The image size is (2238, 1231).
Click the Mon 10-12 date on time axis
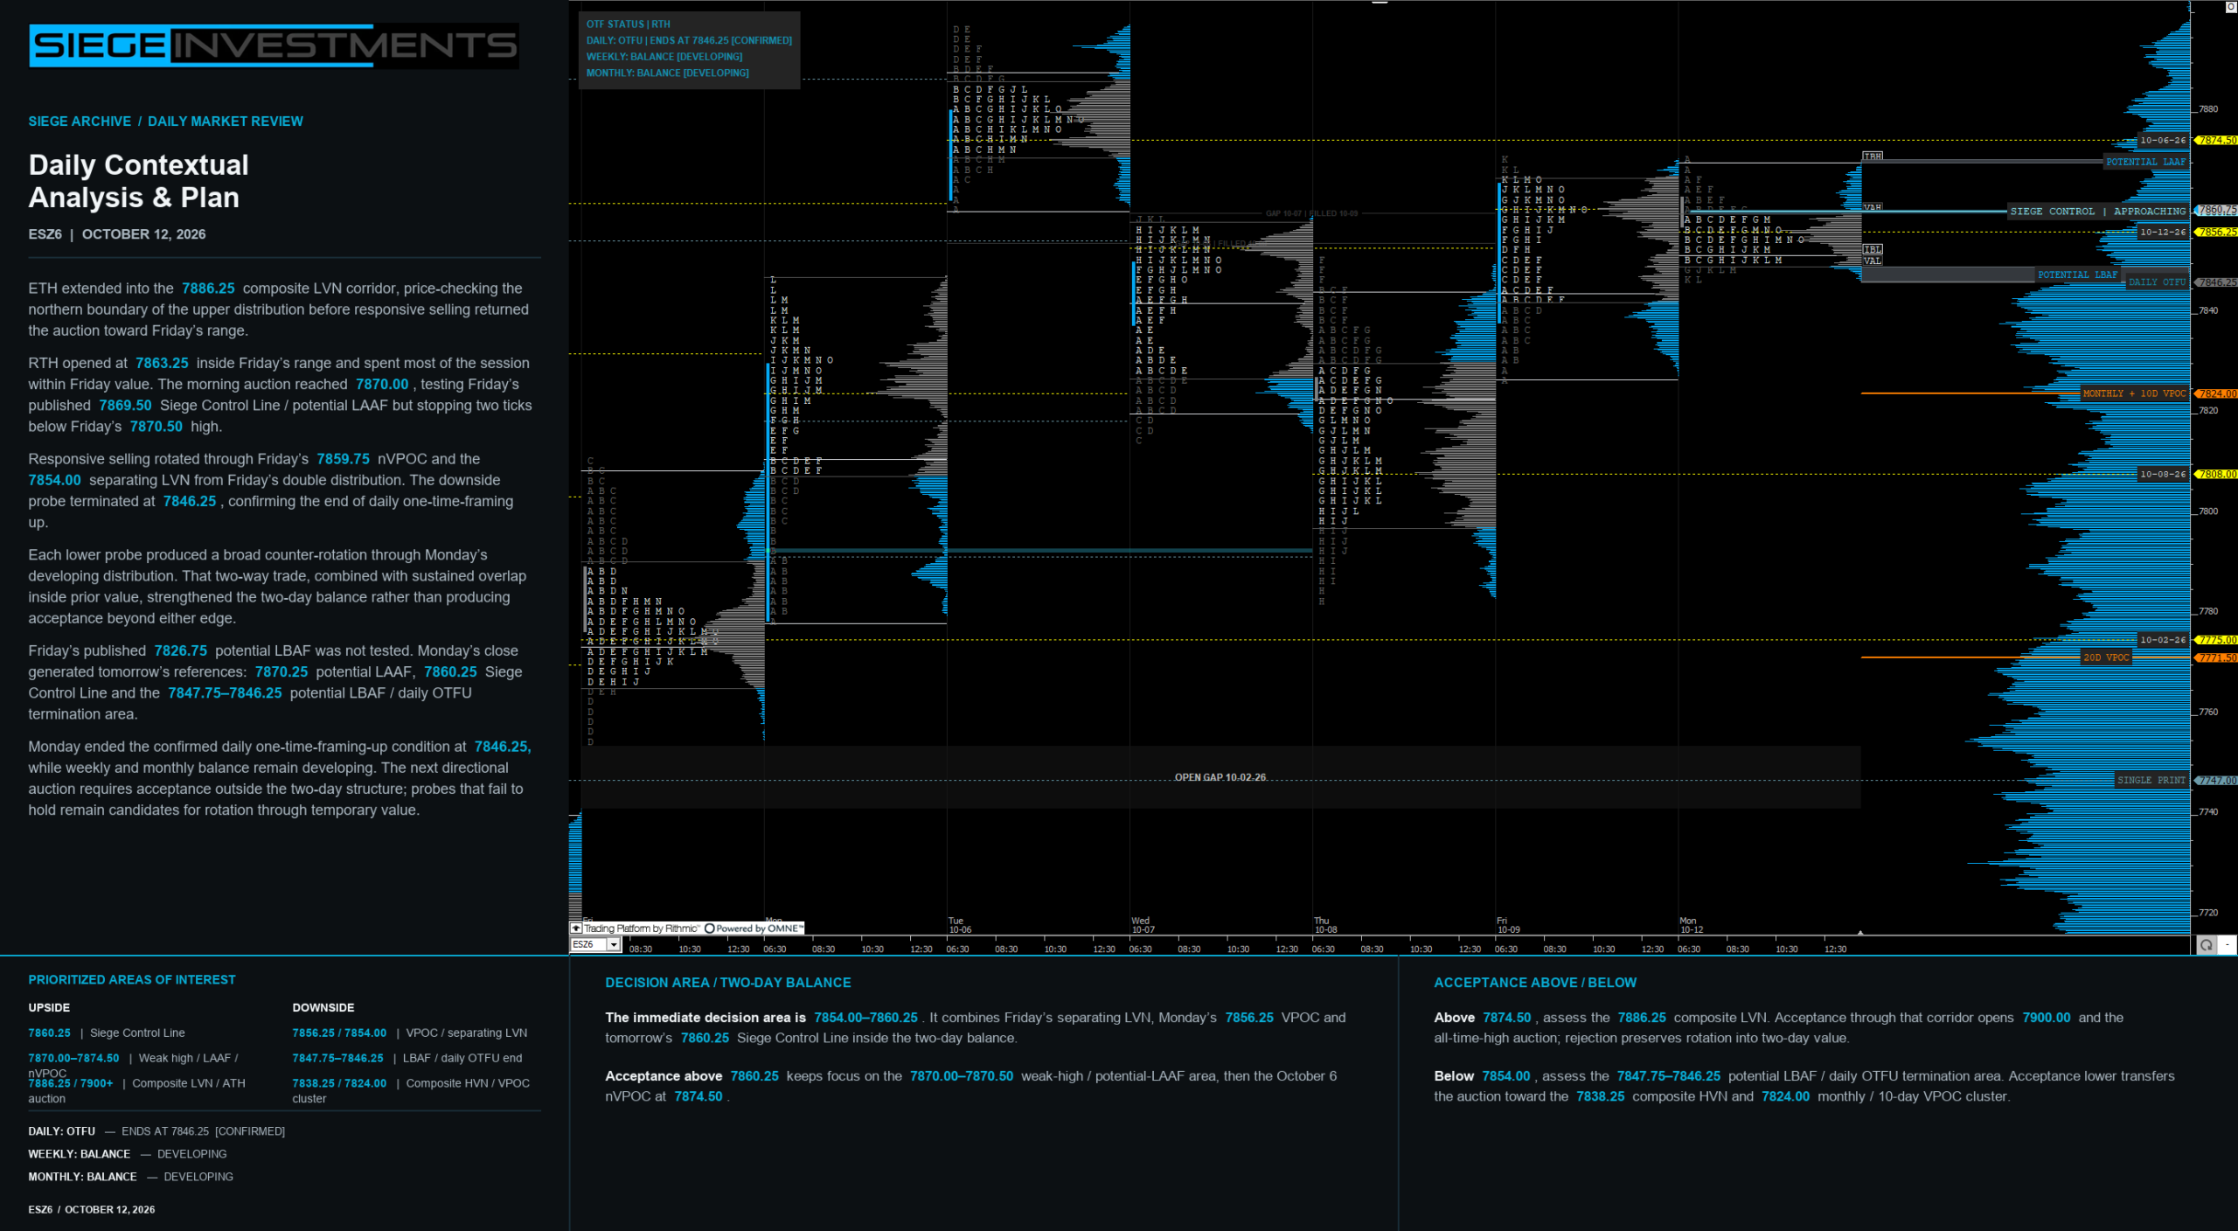coord(1691,925)
